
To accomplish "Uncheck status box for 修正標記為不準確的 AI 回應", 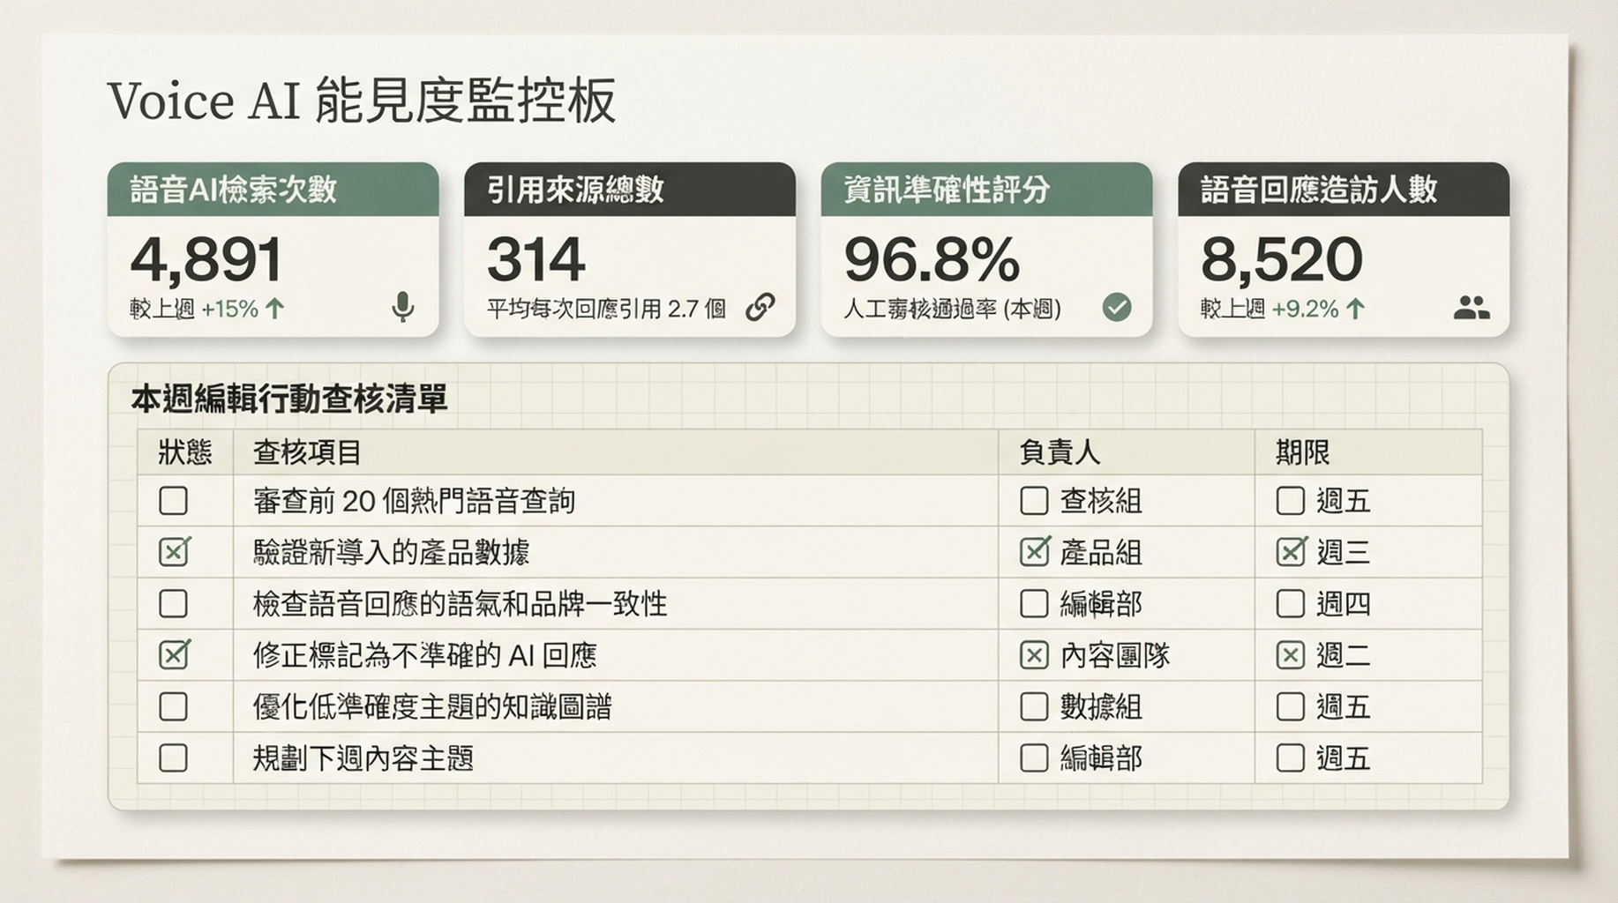I will [x=174, y=655].
